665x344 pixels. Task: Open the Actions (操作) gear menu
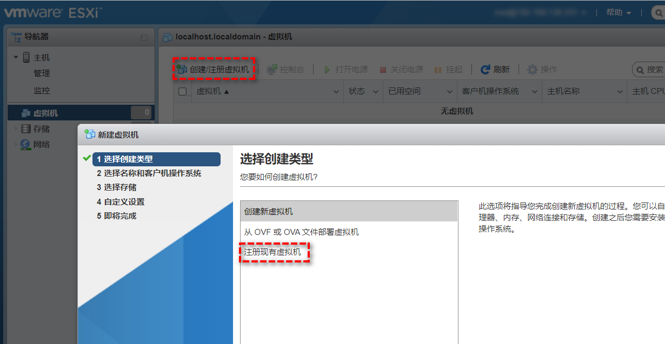click(533, 70)
